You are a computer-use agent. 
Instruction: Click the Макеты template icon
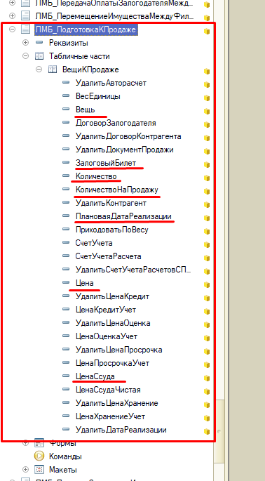(39, 469)
